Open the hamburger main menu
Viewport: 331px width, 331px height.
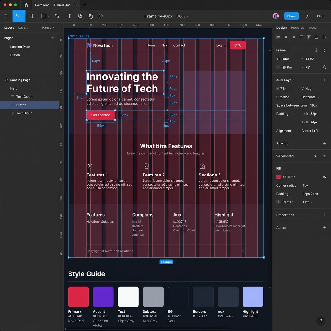coord(6,16)
